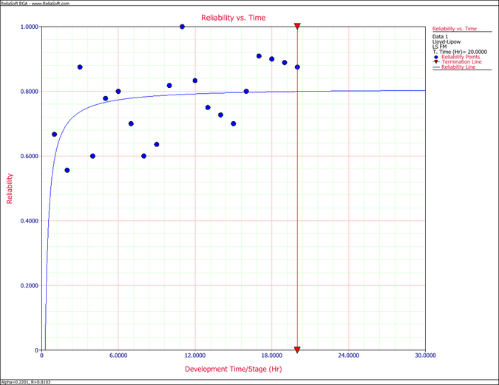Click the 30.0000 x-axis tick label
Image resolution: width=499 pixels, height=385 pixels.
tap(424, 356)
